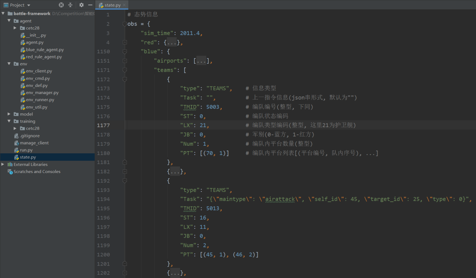Click the folded "{...}" placeholder on line 1202
Image resolution: width=476 pixels, height=278 pixels.
click(175, 273)
